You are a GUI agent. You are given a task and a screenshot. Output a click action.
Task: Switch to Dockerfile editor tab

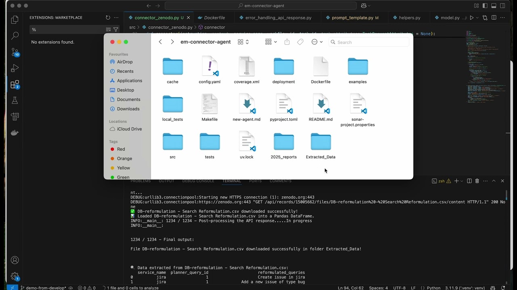(214, 18)
